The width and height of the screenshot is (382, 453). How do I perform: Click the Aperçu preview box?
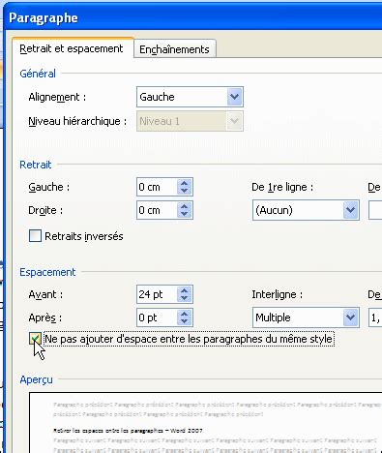click(205, 423)
